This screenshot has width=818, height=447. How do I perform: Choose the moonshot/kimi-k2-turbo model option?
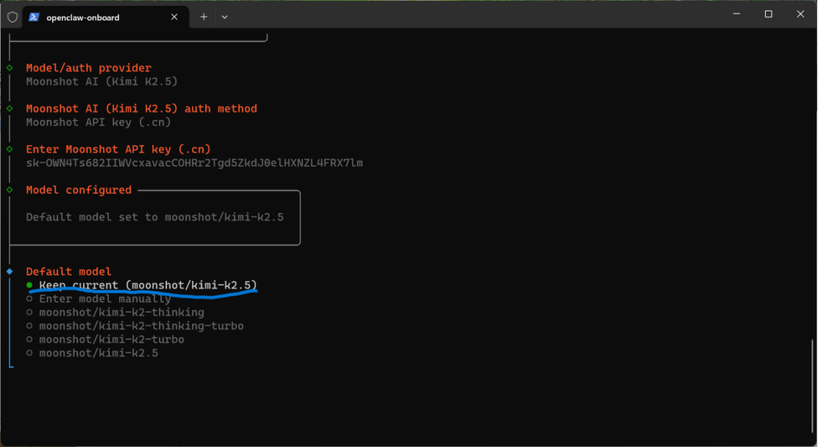tap(111, 340)
